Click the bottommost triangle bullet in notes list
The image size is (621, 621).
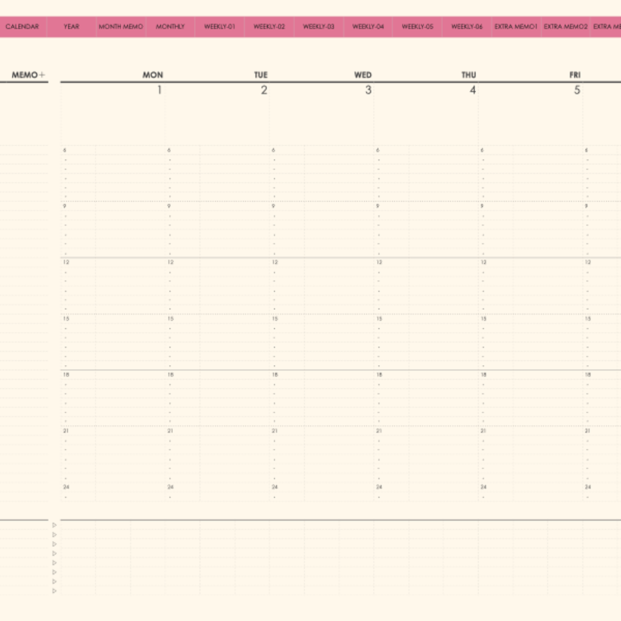tap(55, 591)
